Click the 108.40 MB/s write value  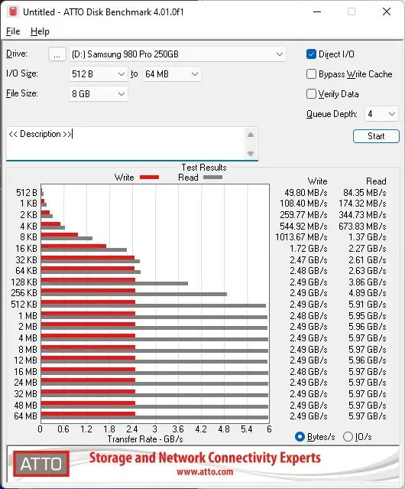(303, 204)
